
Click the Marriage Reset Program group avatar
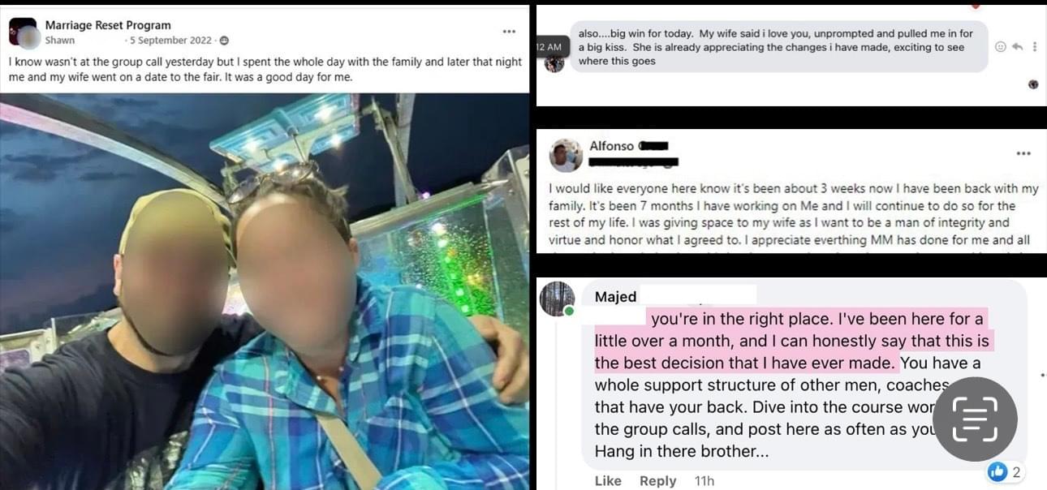click(23, 32)
